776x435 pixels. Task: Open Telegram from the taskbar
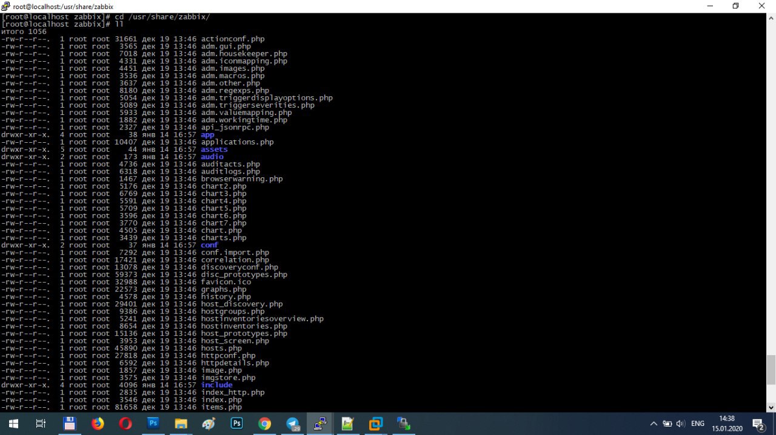(293, 424)
